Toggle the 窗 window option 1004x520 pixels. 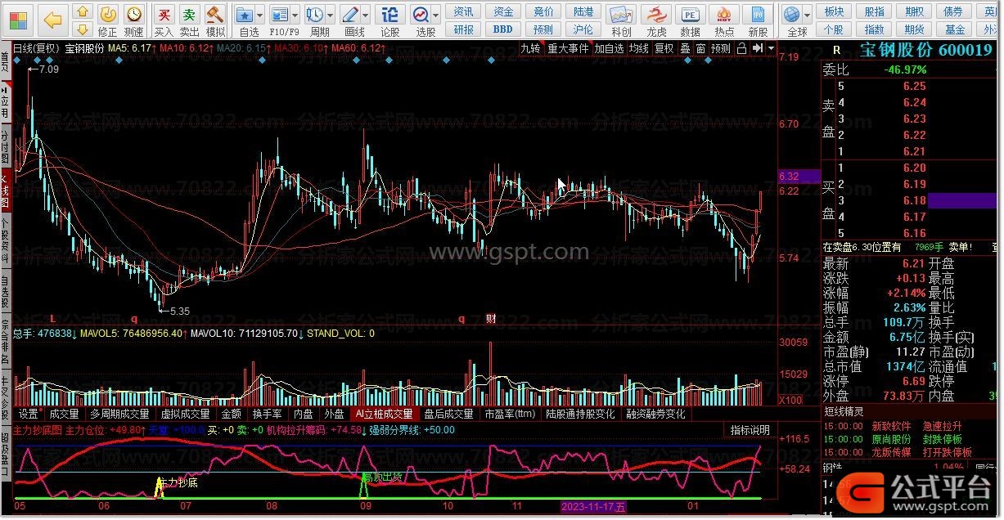tap(701, 48)
